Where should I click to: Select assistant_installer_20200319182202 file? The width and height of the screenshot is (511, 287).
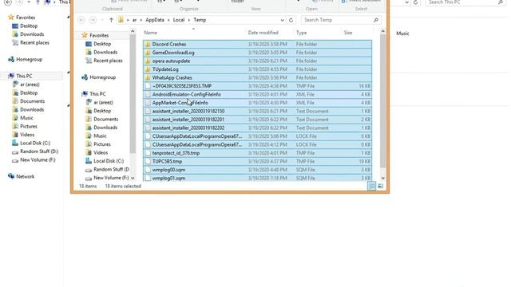point(257,128)
